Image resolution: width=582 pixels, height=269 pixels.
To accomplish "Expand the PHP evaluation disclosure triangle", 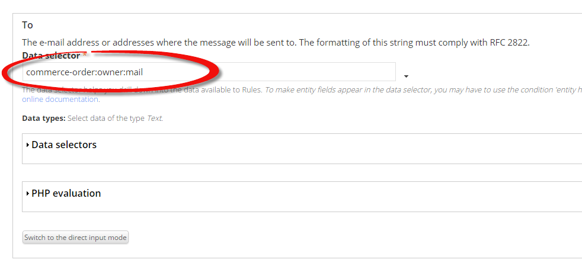I will [28, 194].
